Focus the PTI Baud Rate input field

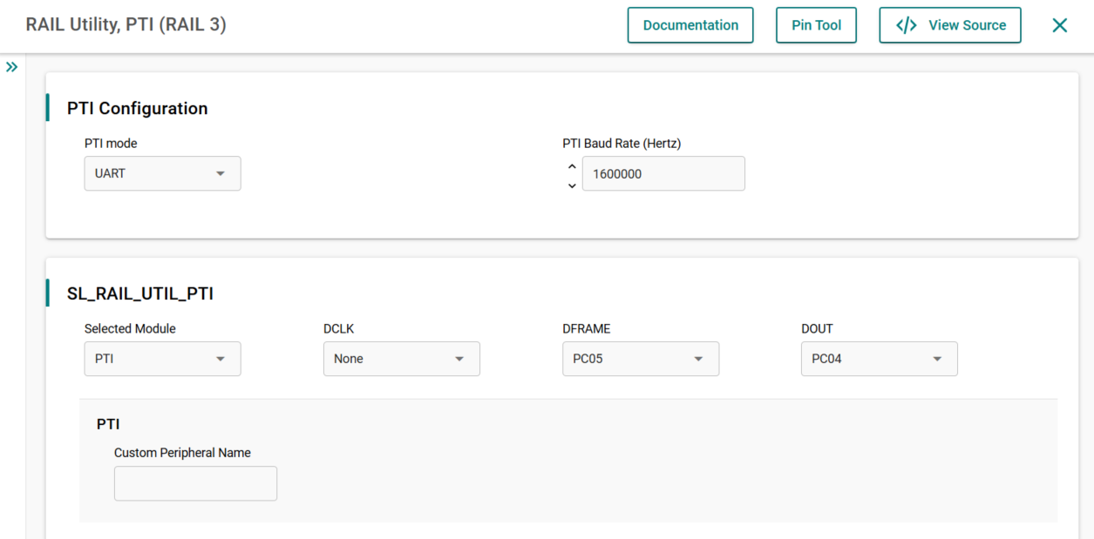point(663,173)
